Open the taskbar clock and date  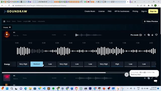[153, 88]
